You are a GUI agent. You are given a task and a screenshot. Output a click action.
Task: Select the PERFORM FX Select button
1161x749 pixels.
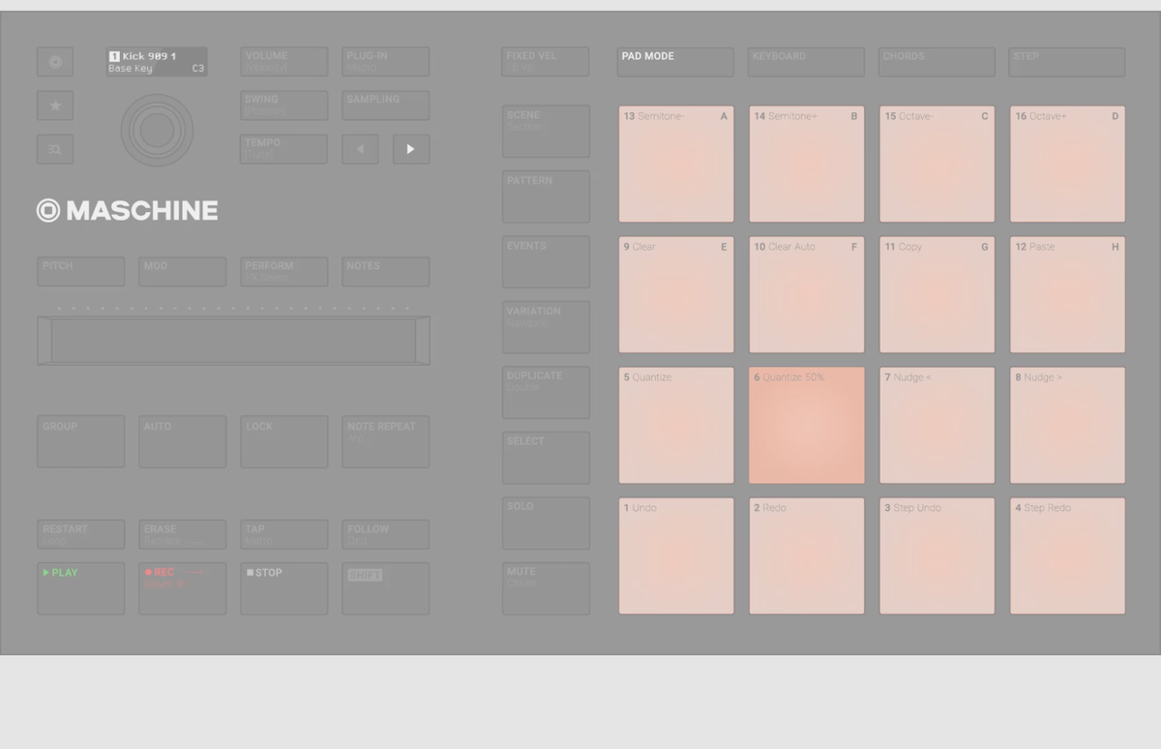click(x=284, y=272)
